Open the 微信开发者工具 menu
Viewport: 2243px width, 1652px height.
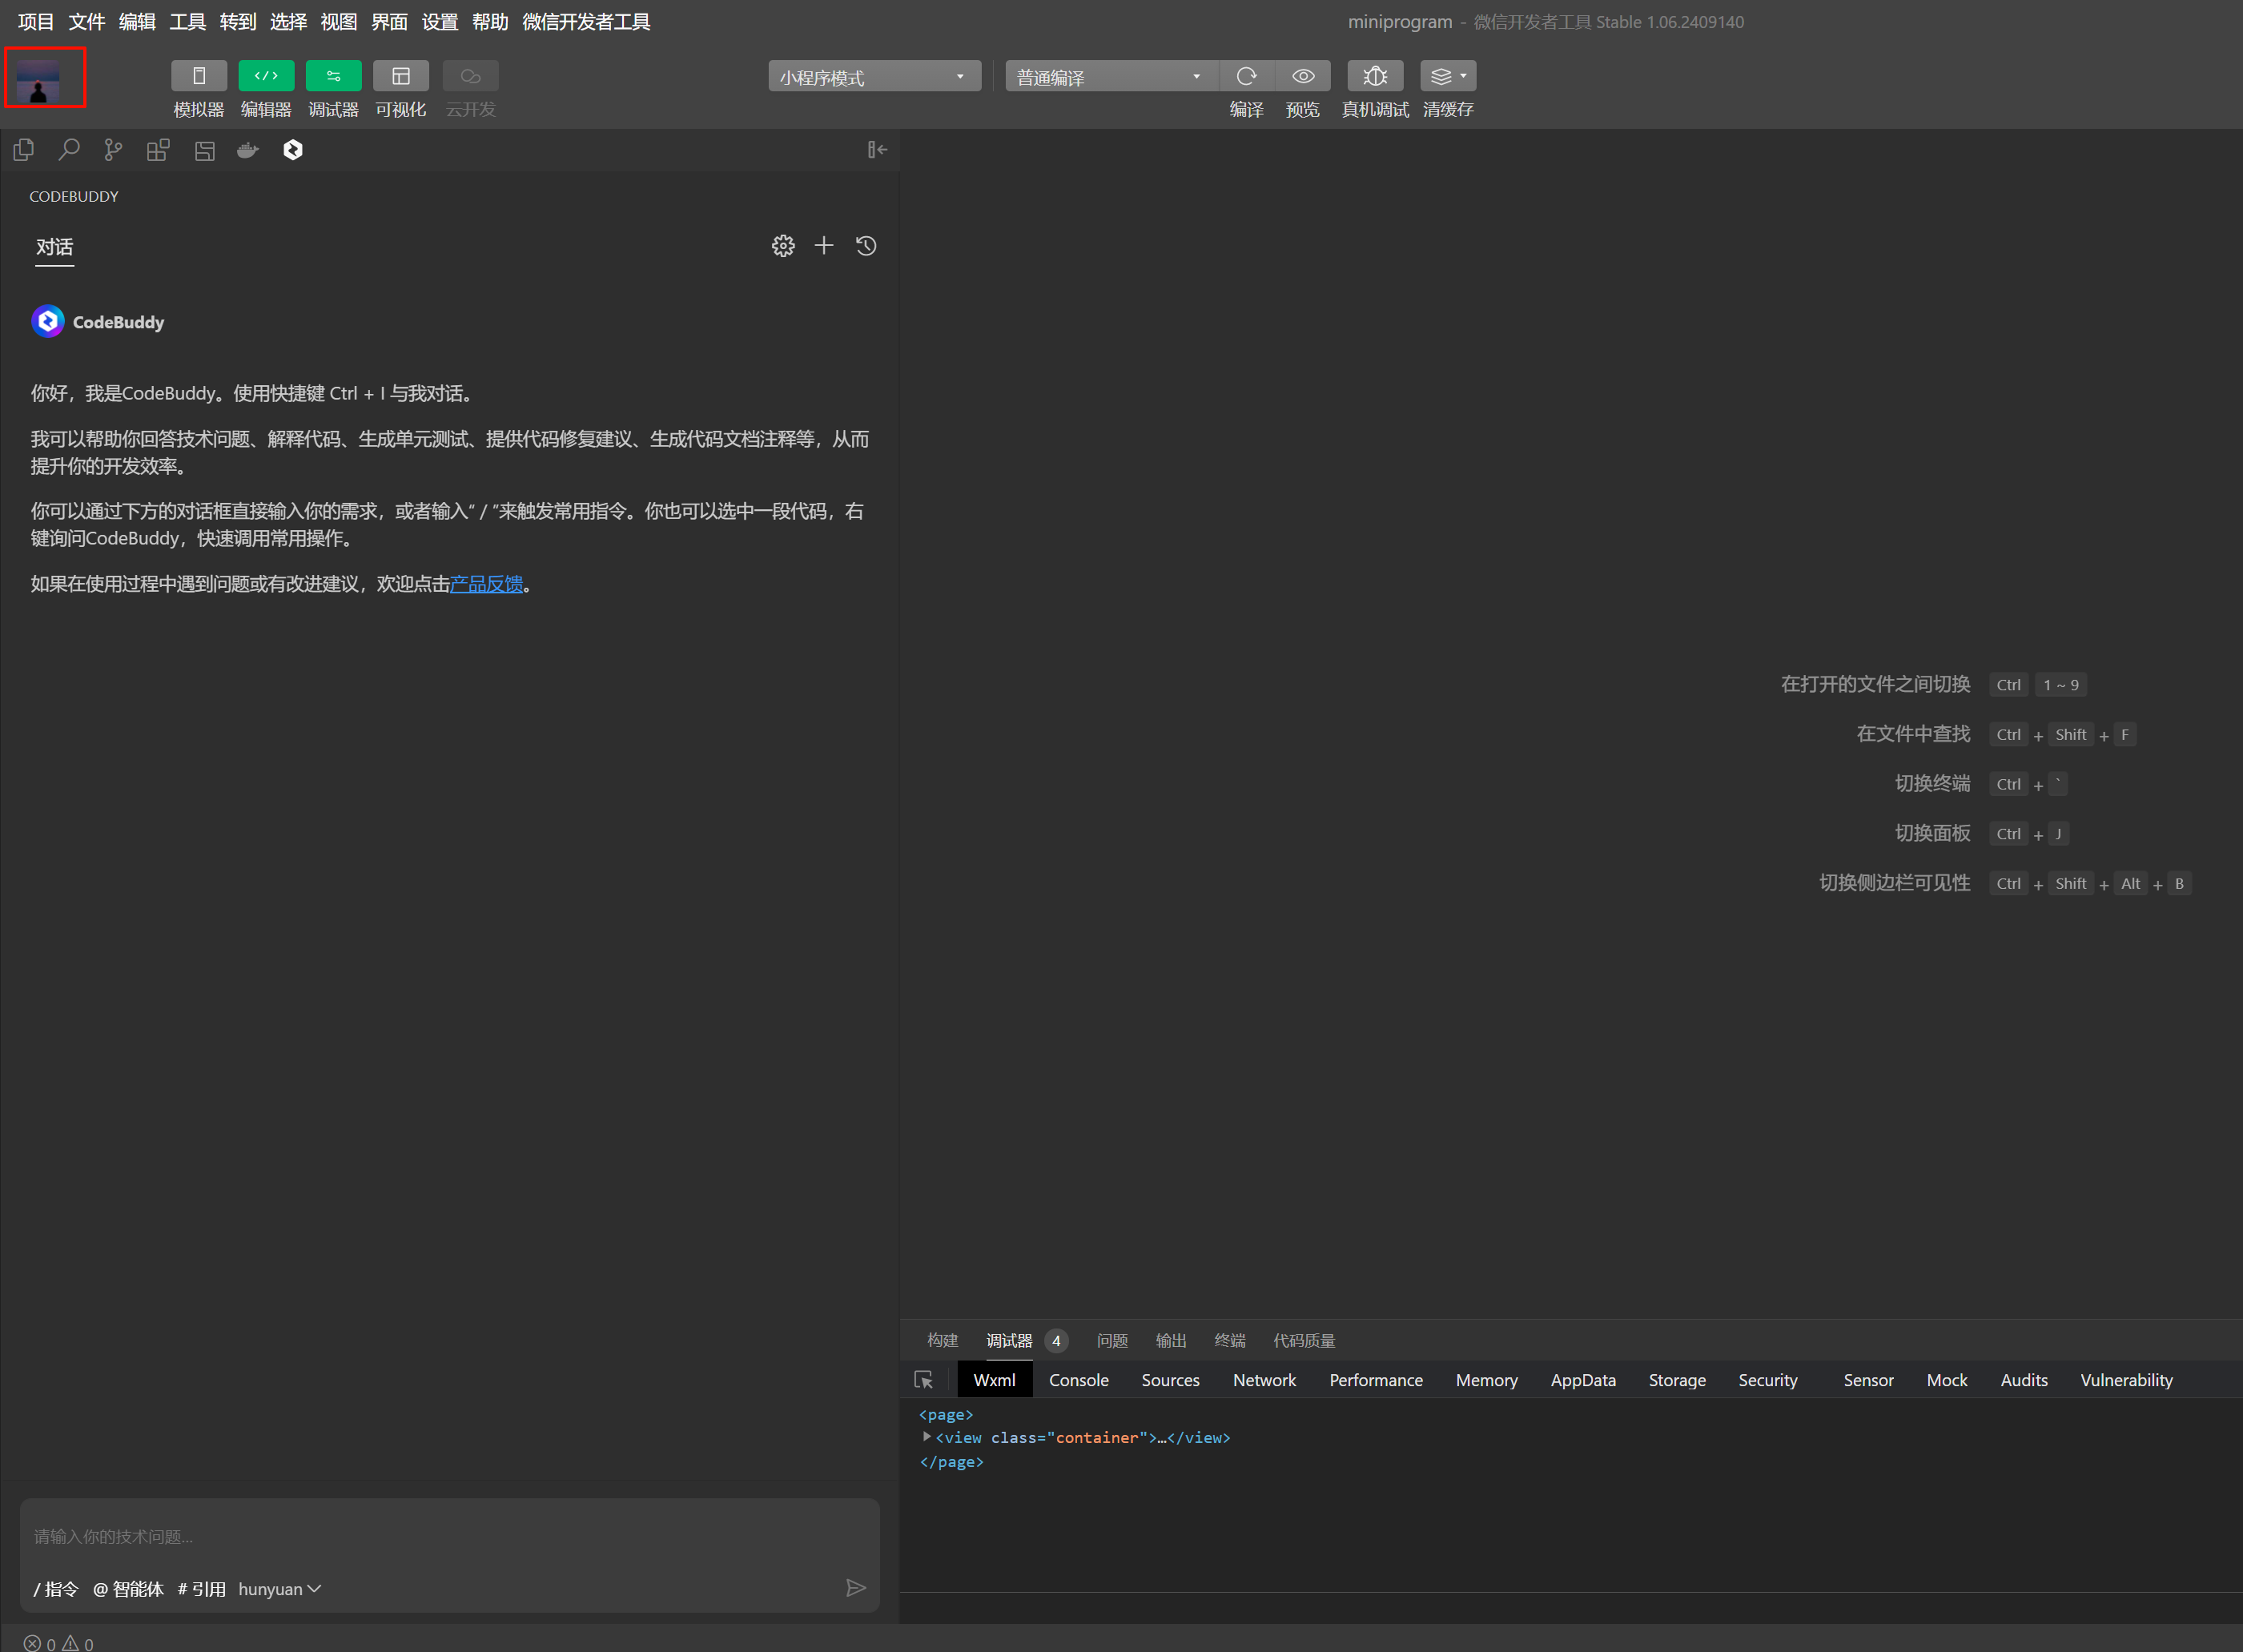coord(587,22)
